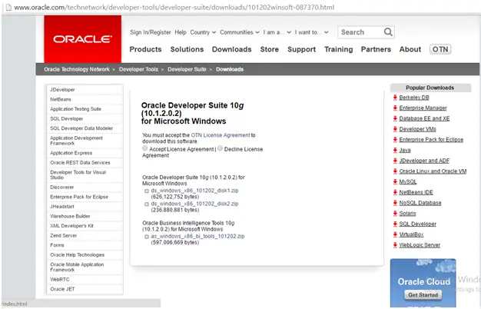Image resolution: width=481 pixels, height=309 pixels.
Task: Click the download arrow icon beside MySQL
Action: 395,181
